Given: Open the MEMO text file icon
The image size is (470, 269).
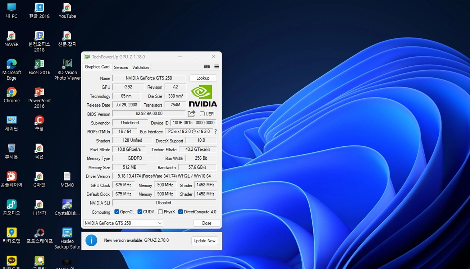Looking at the screenshot, I should pyautogui.click(x=67, y=179).
